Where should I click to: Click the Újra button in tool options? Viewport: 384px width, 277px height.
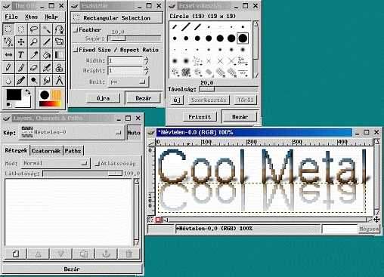point(103,98)
